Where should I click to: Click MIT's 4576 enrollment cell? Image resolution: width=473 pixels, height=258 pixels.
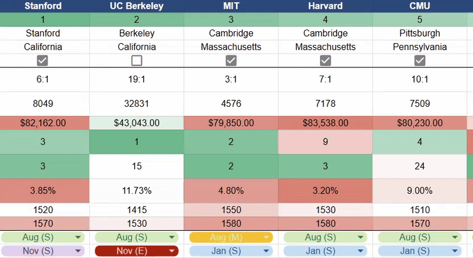[231, 103]
